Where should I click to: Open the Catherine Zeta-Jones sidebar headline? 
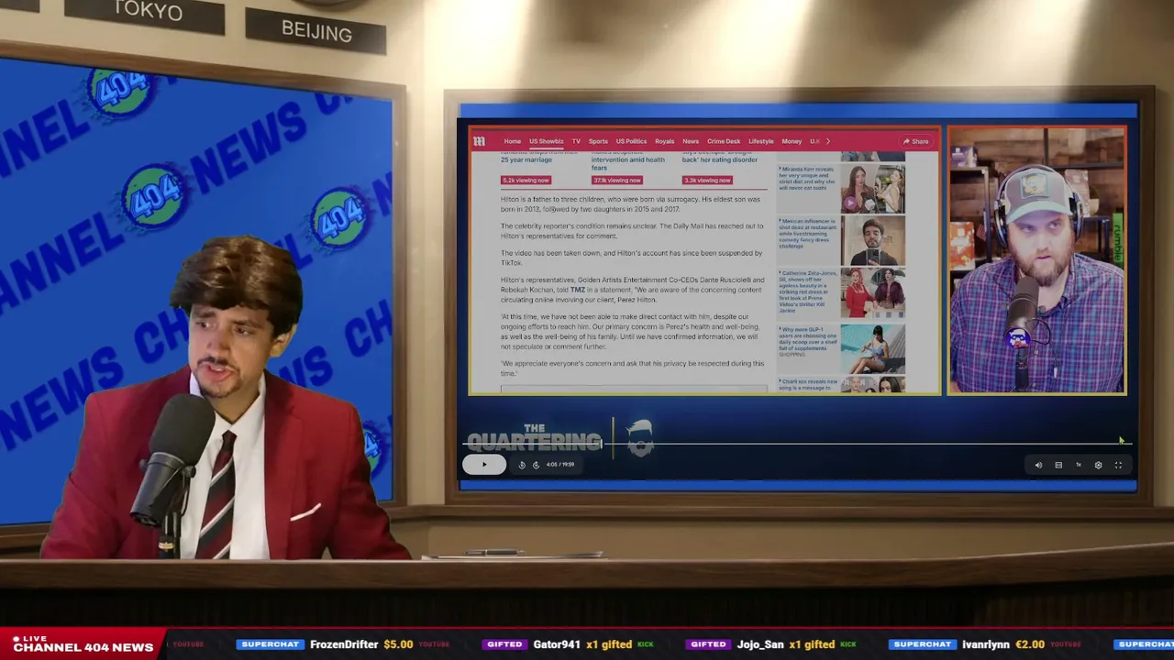[x=808, y=291]
